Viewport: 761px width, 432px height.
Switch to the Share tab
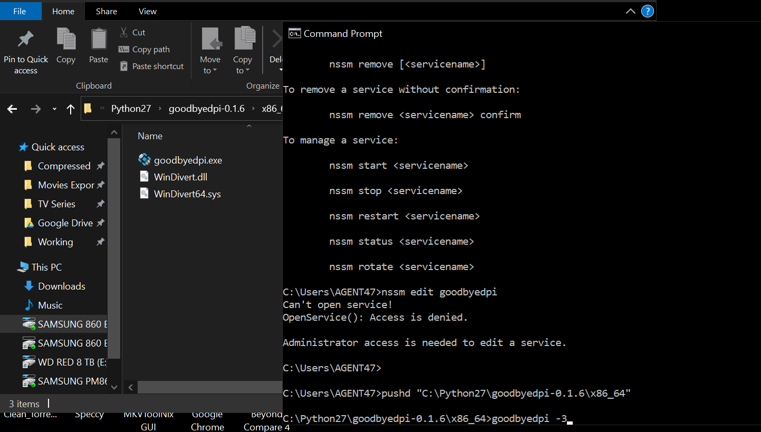pos(106,11)
